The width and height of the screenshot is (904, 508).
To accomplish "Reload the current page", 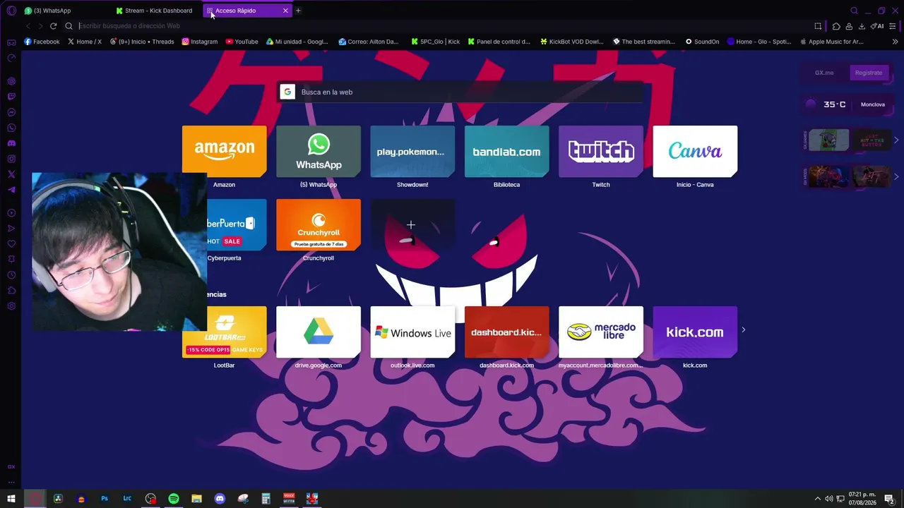I will (x=53, y=26).
